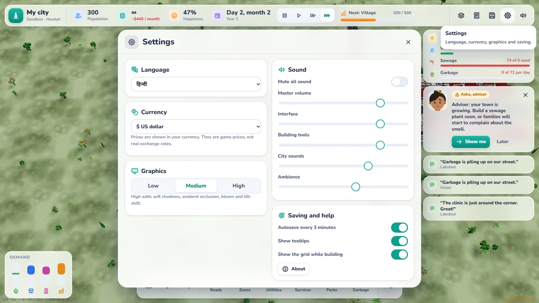Click the save game disk icon

click(x=492, y=15)
